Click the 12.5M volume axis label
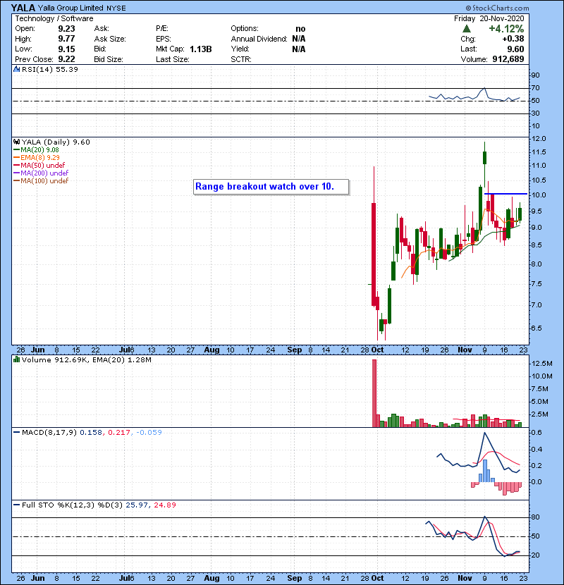Screen dimensions: 564x585 point(542,364)
